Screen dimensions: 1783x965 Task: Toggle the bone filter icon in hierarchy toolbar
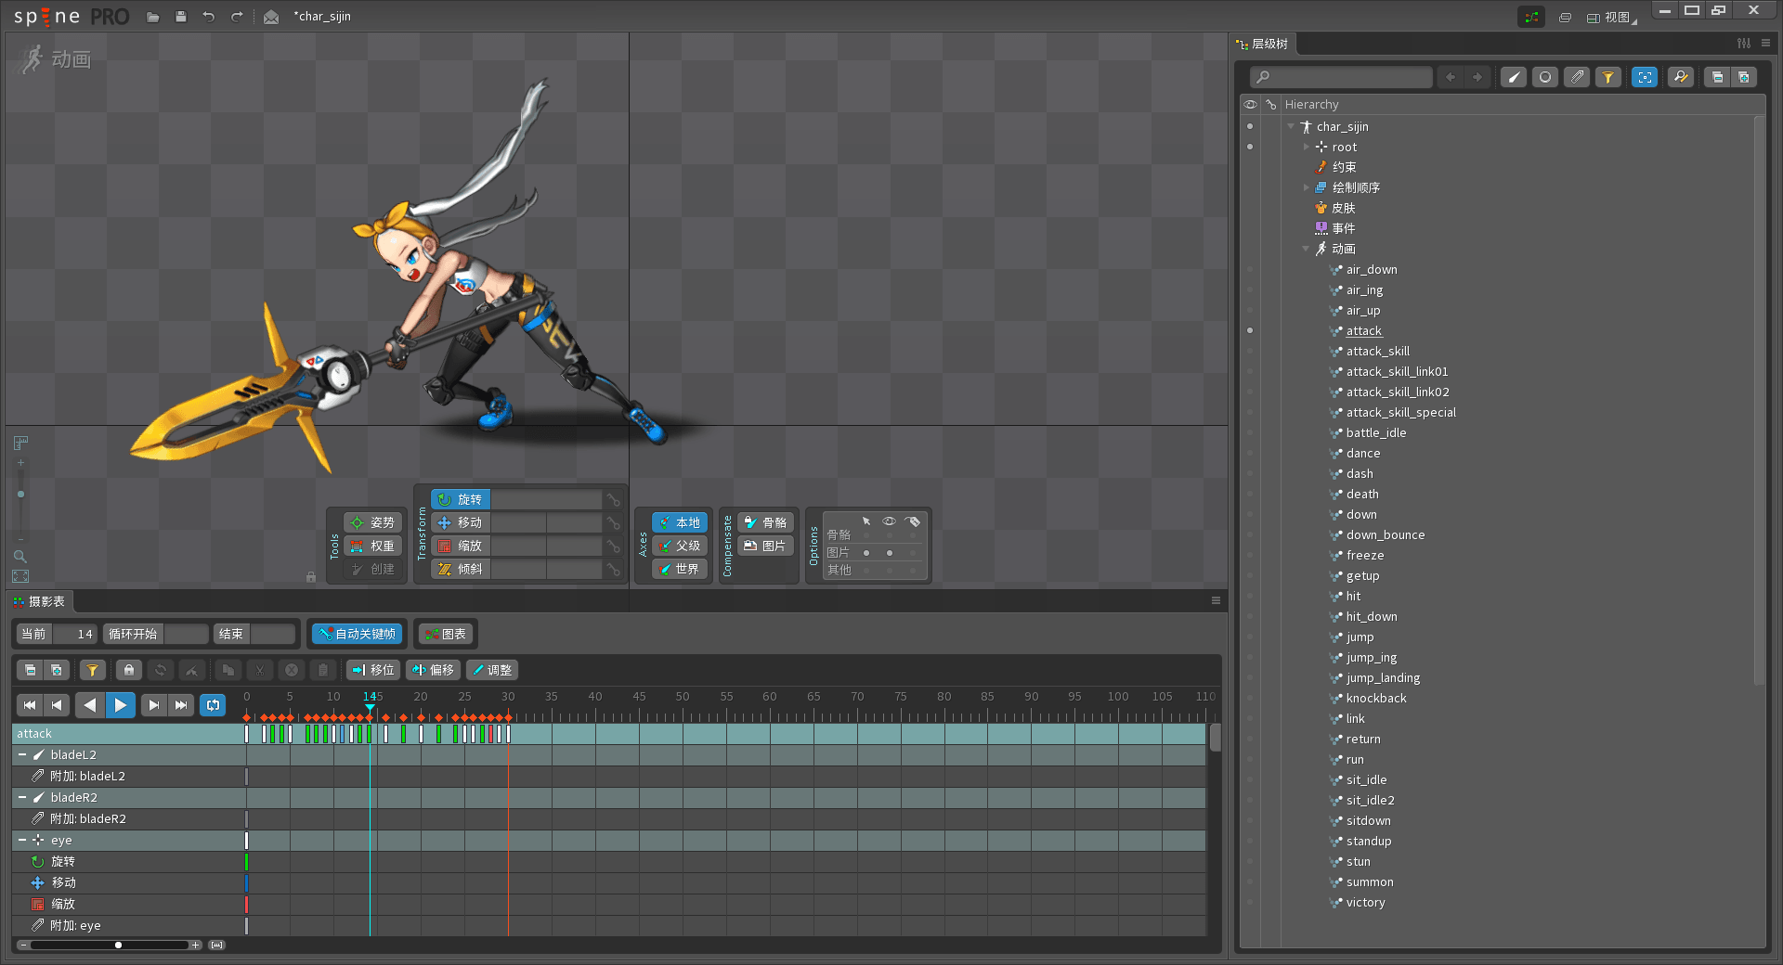(x=1514, y=77)
